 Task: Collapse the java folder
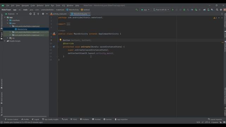click(x=7, y=23)
